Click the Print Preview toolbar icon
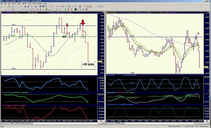 coord(28,6)
